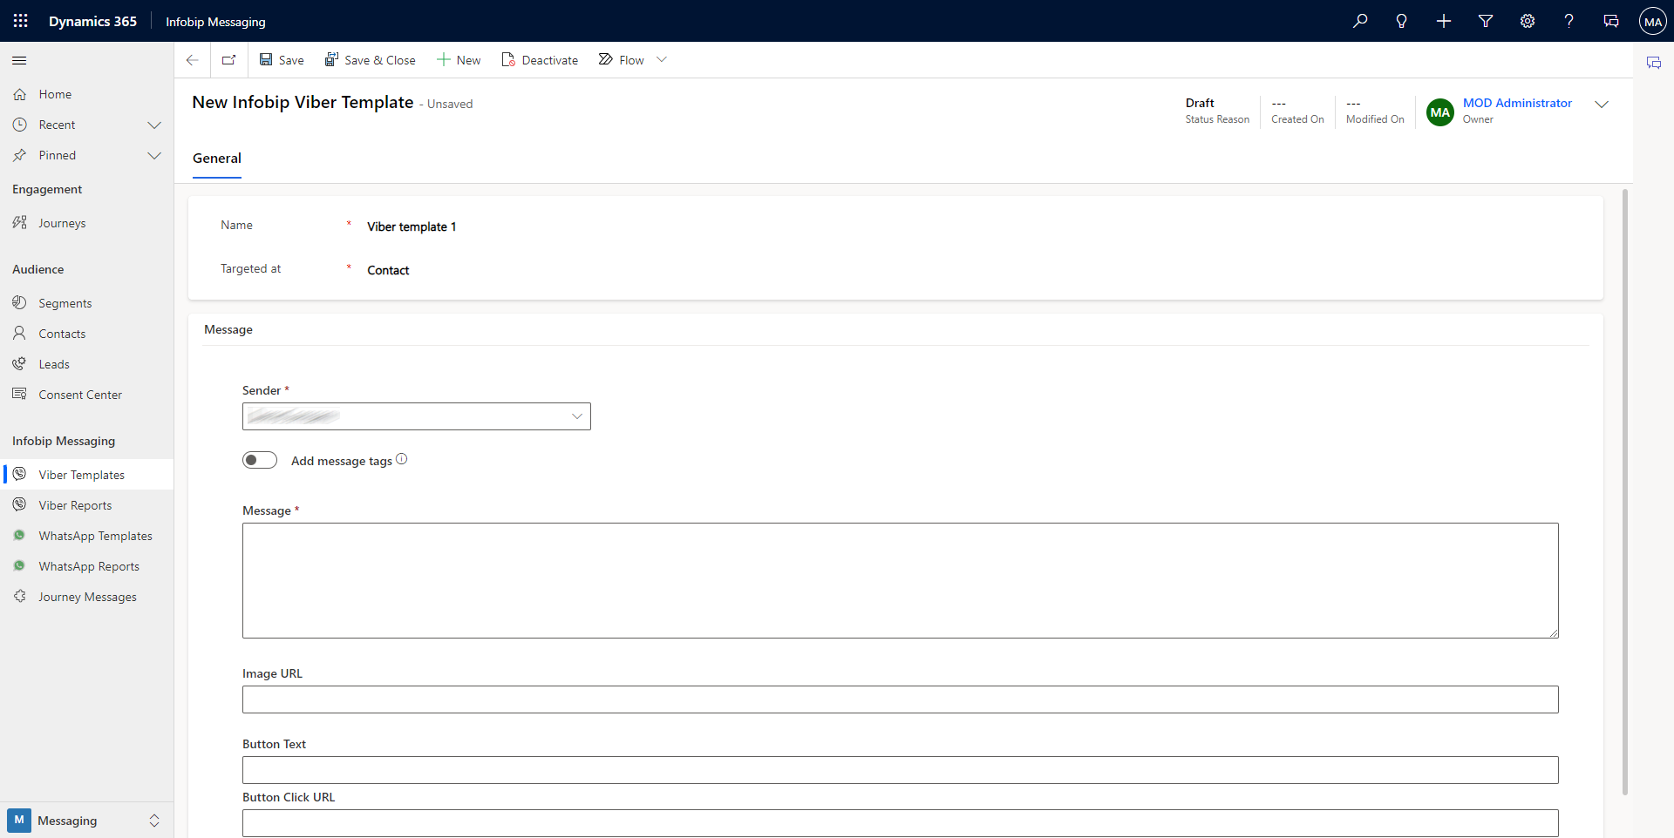Expand the Pinned chevron in sidebar
Screen dimensions: 1674x838
(x=154, y=155)
